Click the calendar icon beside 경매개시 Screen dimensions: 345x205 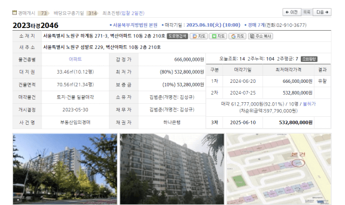tap(15, 12)
